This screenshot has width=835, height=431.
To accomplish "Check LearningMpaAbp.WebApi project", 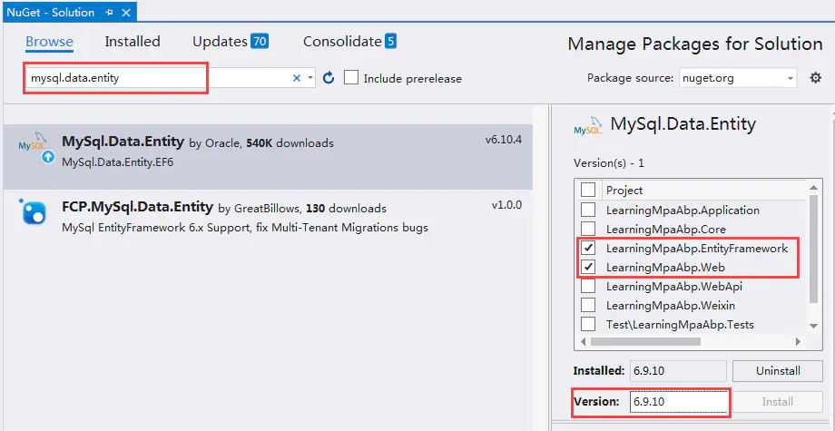I will point(588,286).
